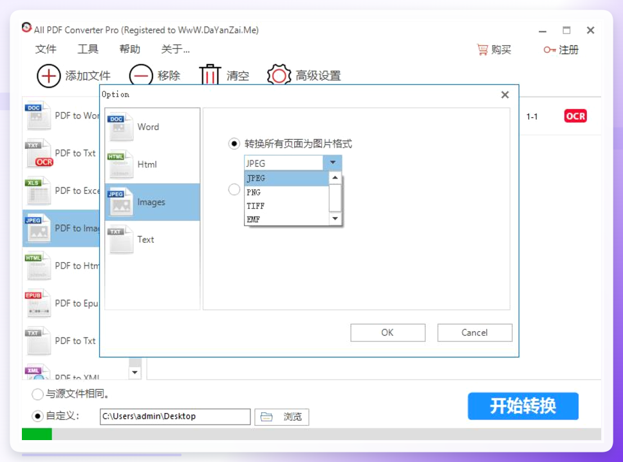Click OK in Option dialog
This screenshot has height=462, width=623.
[388, 332]
